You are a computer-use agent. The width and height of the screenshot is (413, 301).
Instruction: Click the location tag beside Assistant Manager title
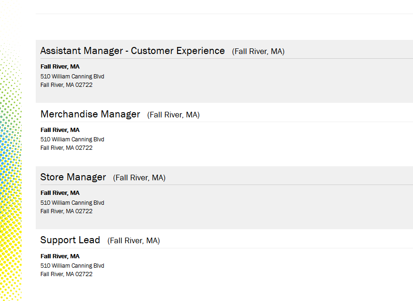[258, 51]
